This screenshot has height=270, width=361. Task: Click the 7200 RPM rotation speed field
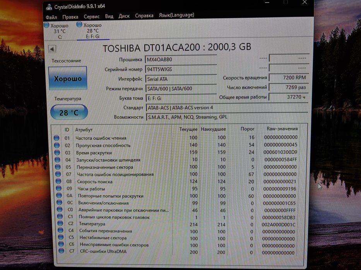(289, 78)
